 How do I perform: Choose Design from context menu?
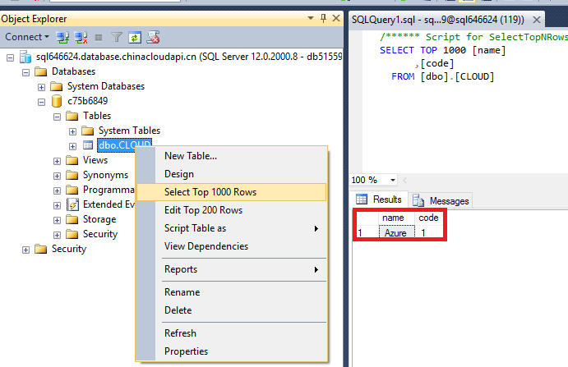[232, 174]
